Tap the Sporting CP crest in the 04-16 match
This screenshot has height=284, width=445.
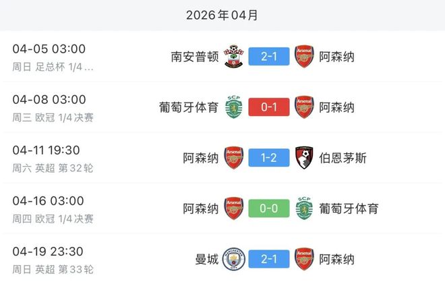pos(304,208)
